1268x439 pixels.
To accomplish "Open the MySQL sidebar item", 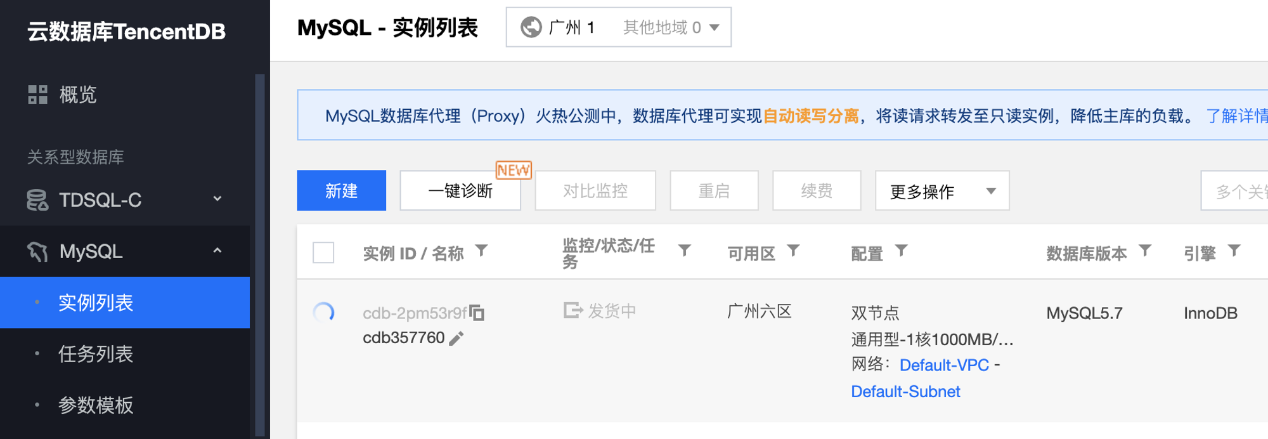I will click(x=125, y=252).
